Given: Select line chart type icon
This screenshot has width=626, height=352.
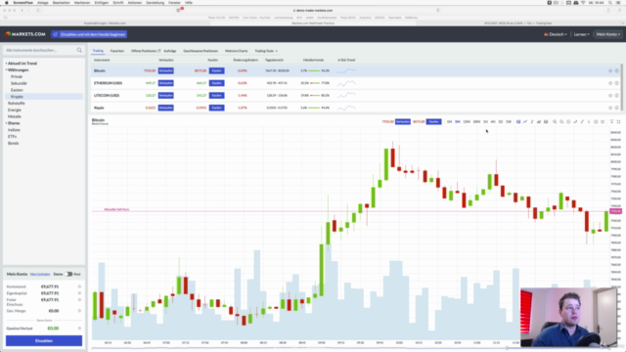Looking at the screenshot, I should click(x=525, y=121).
